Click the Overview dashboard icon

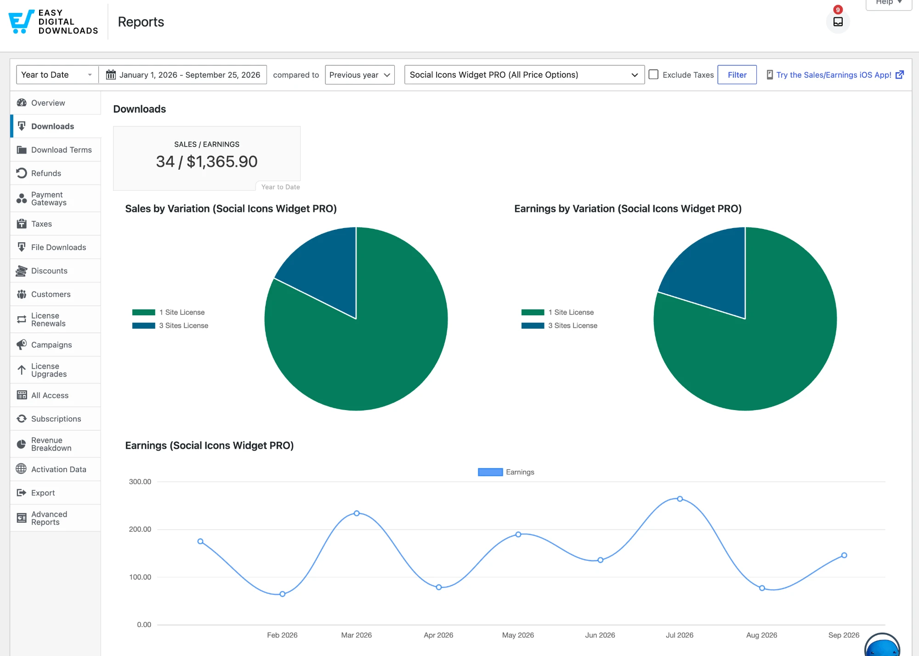coord(22,103)
